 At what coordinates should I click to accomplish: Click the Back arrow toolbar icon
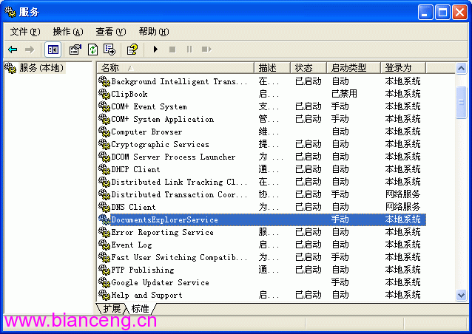click(x=13, y=50)
